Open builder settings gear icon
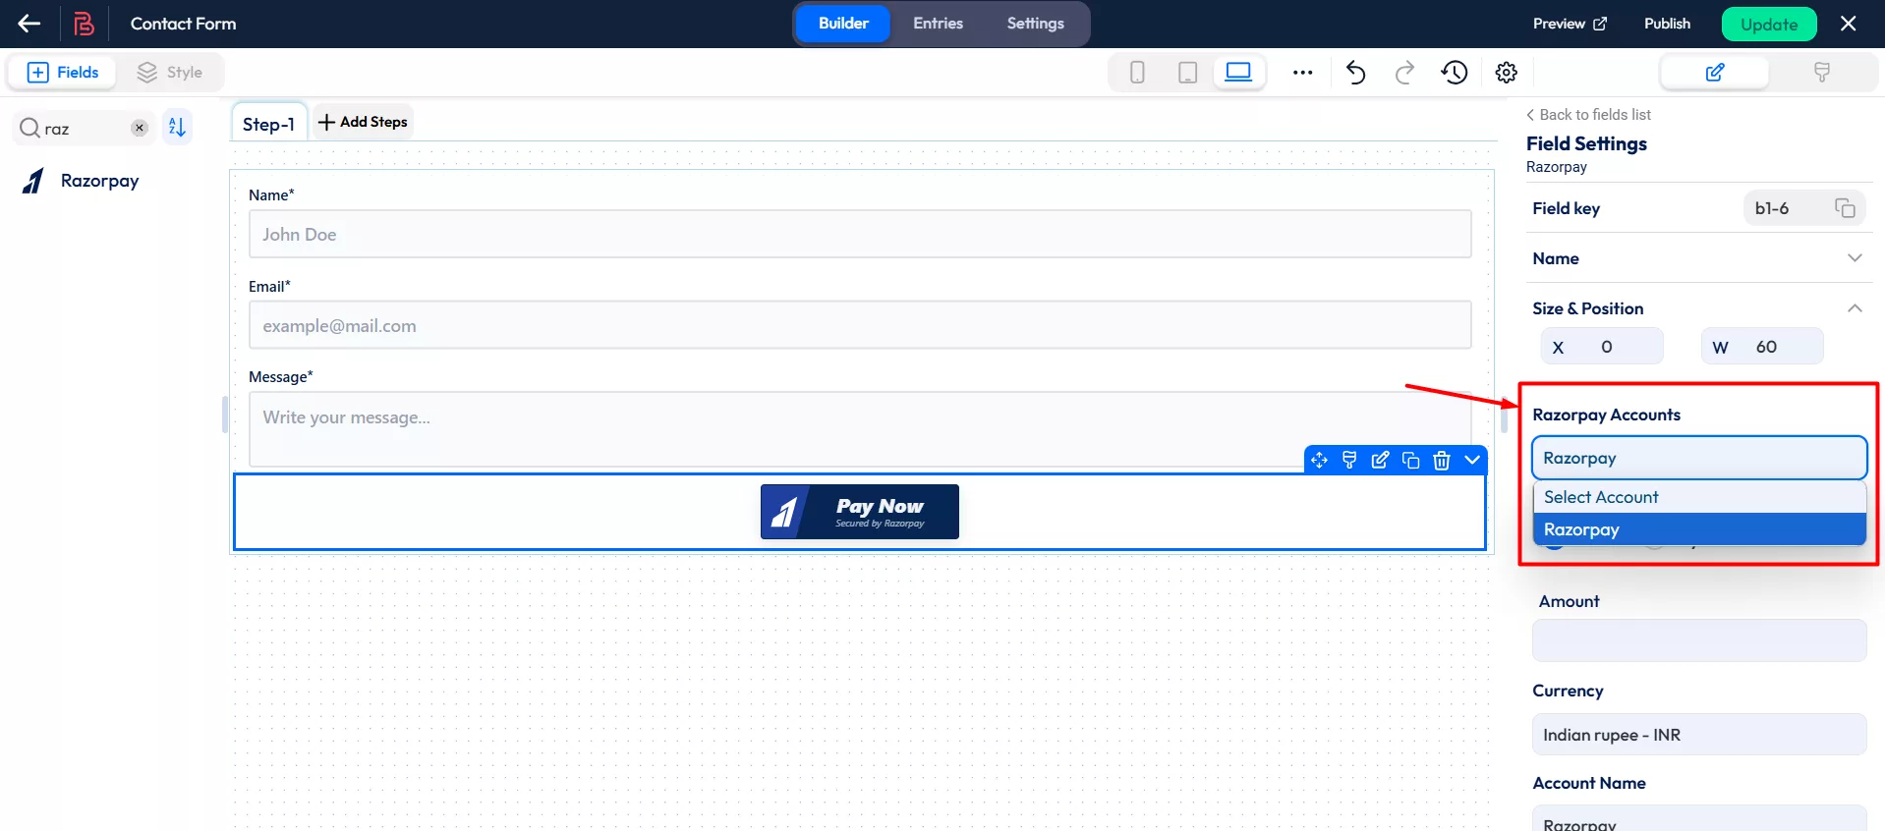1885x831 pixels. pos(1506,73)
